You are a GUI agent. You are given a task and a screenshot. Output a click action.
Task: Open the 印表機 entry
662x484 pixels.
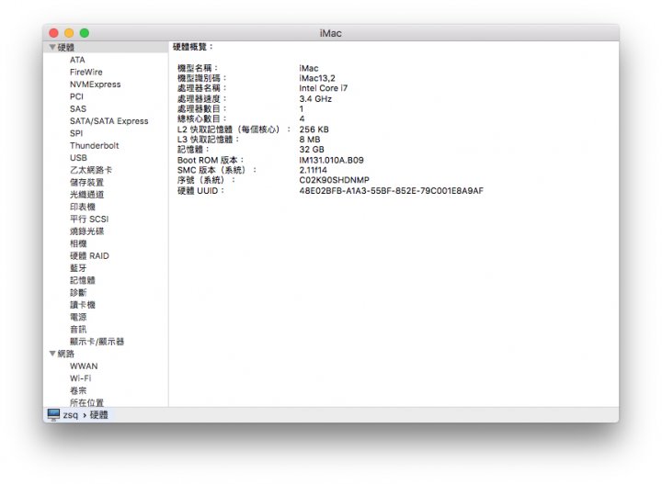[x=83, y=207]
